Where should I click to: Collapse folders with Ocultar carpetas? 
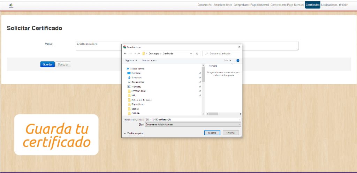pos(134,133)
